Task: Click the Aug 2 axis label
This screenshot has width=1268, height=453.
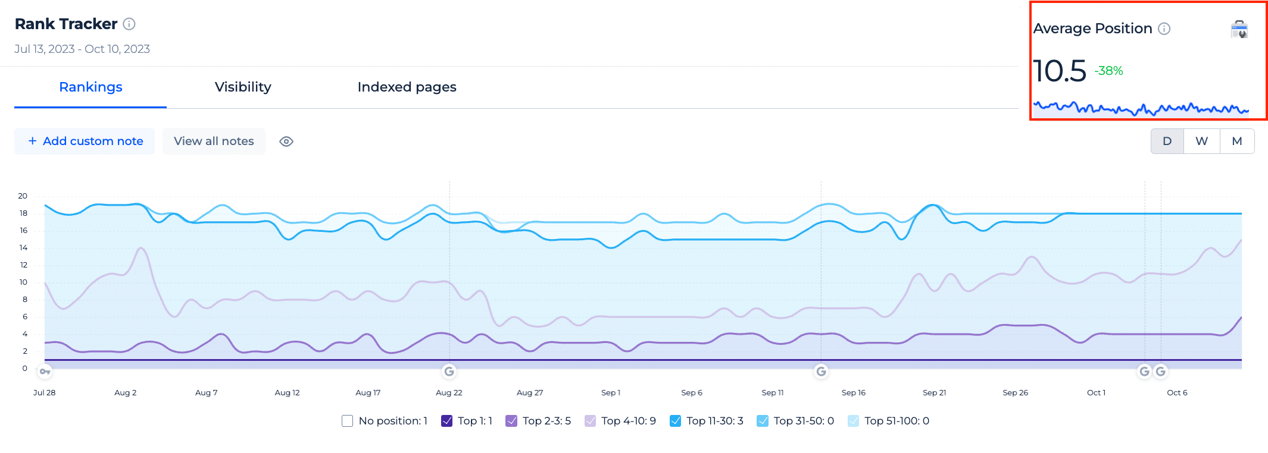Action: pos(126,393)
